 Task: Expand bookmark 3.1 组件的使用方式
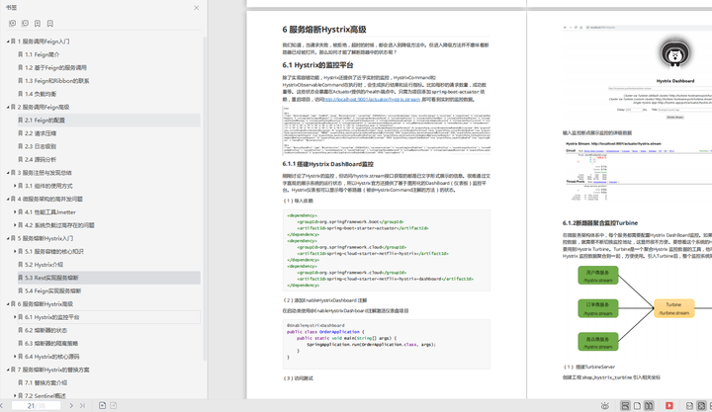point(15,186)
